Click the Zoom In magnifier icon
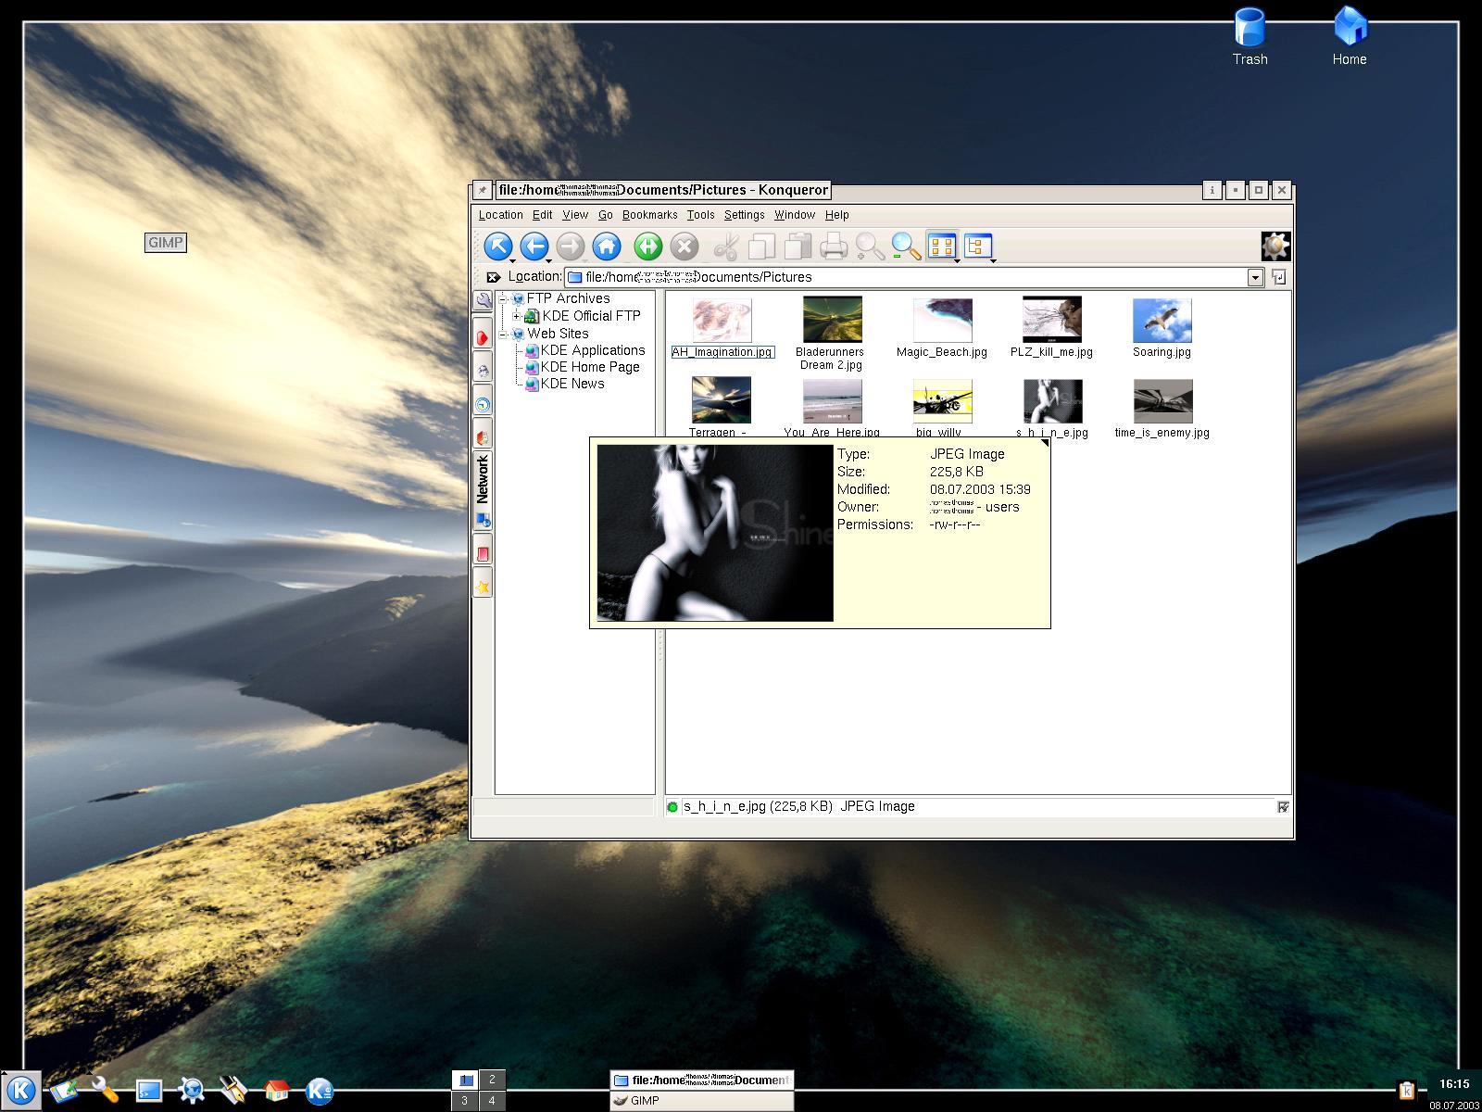This screenshot has width=1482, height=1112. [870, 246]
